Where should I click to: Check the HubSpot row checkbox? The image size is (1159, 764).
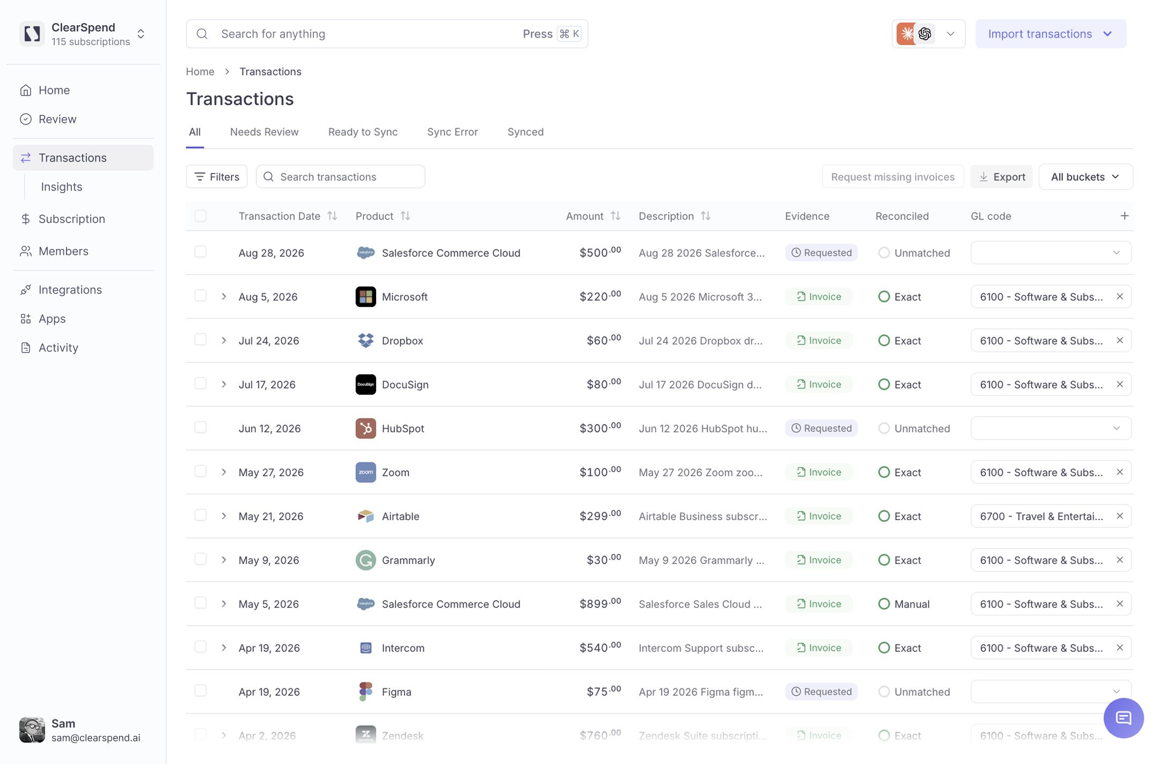coord(201,427)
